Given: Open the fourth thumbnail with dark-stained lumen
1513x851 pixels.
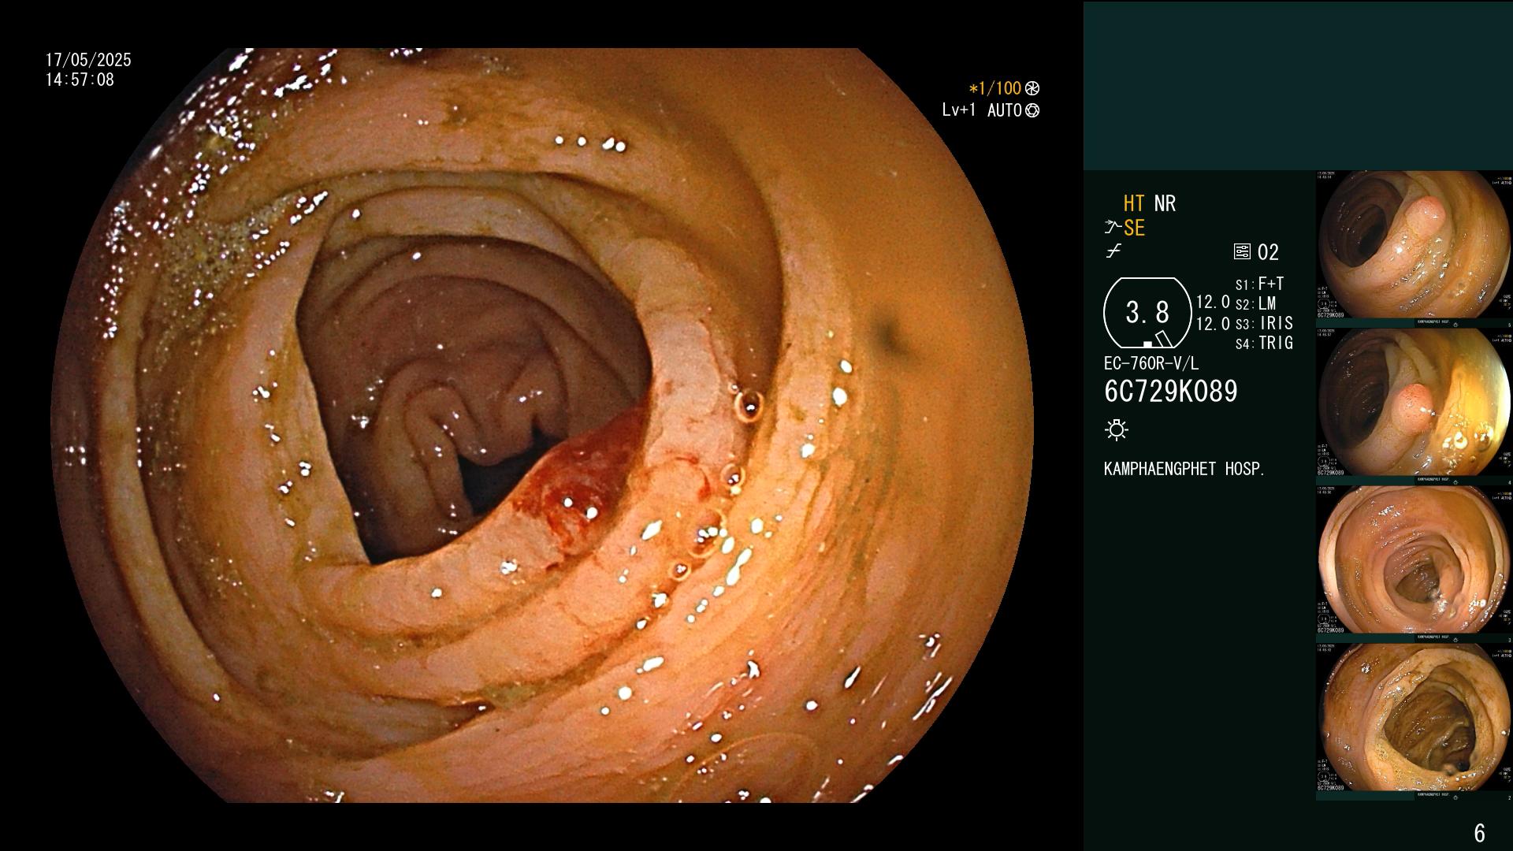Looking at the screenshot, I should click(1414, 719).
